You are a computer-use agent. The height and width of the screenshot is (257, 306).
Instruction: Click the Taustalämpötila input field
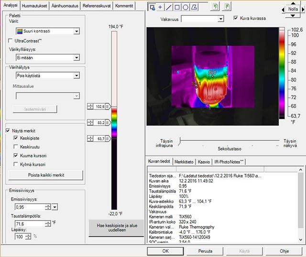[30, 224]
